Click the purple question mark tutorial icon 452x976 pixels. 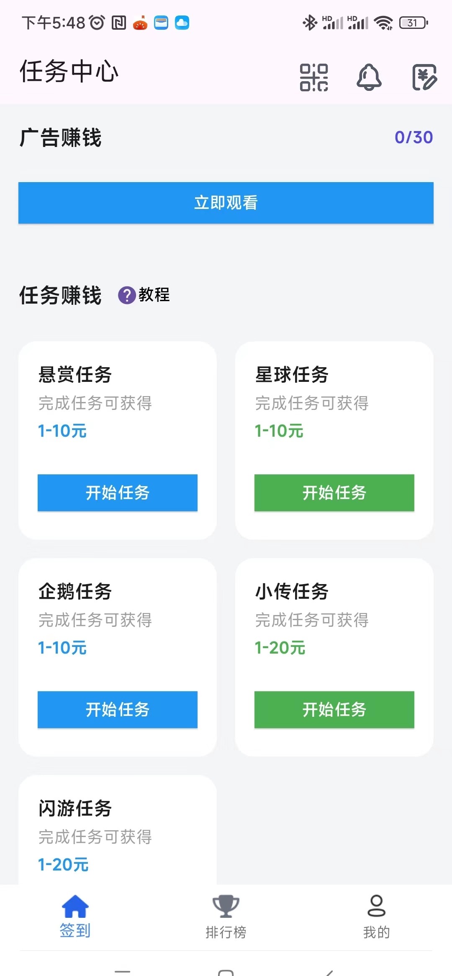tap(126, 295)
